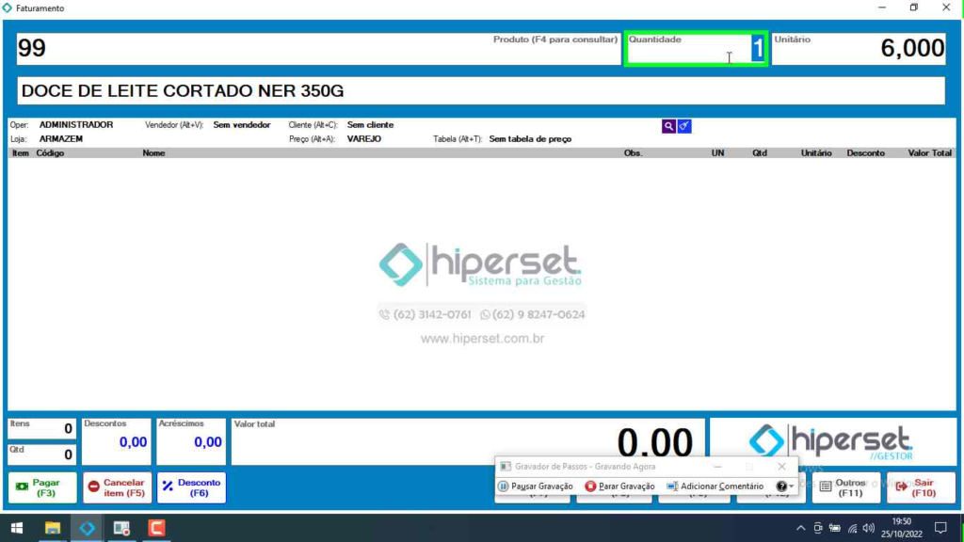Click the Valor Total column header
Screen dimensions: 964x542
click(929, 152)
